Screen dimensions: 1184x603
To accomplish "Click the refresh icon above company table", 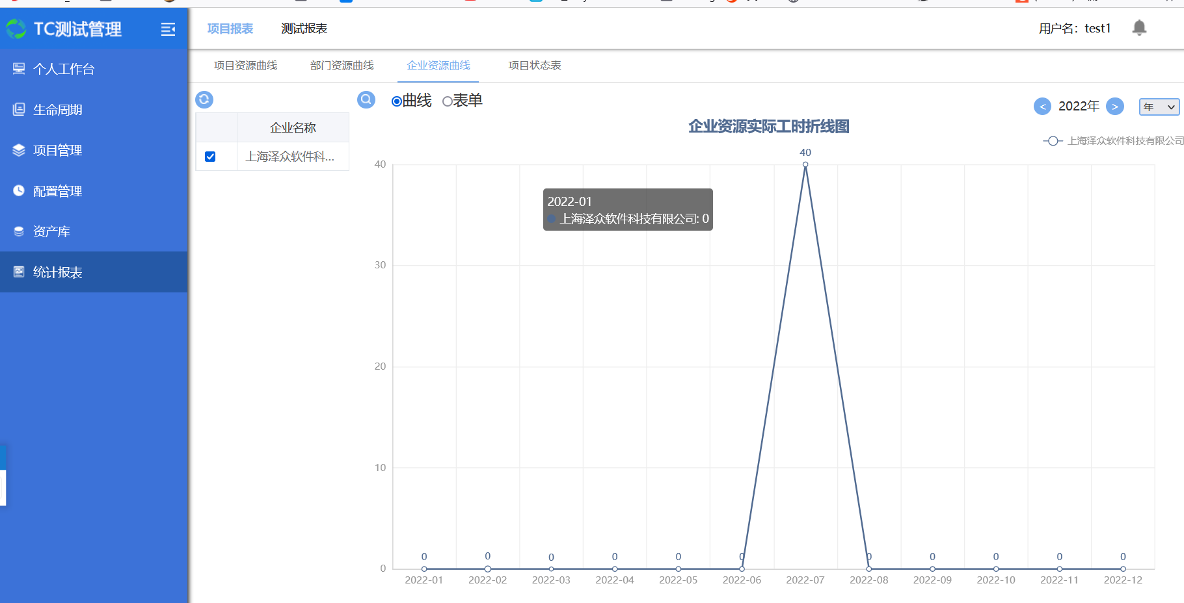I will coord(204,99).
